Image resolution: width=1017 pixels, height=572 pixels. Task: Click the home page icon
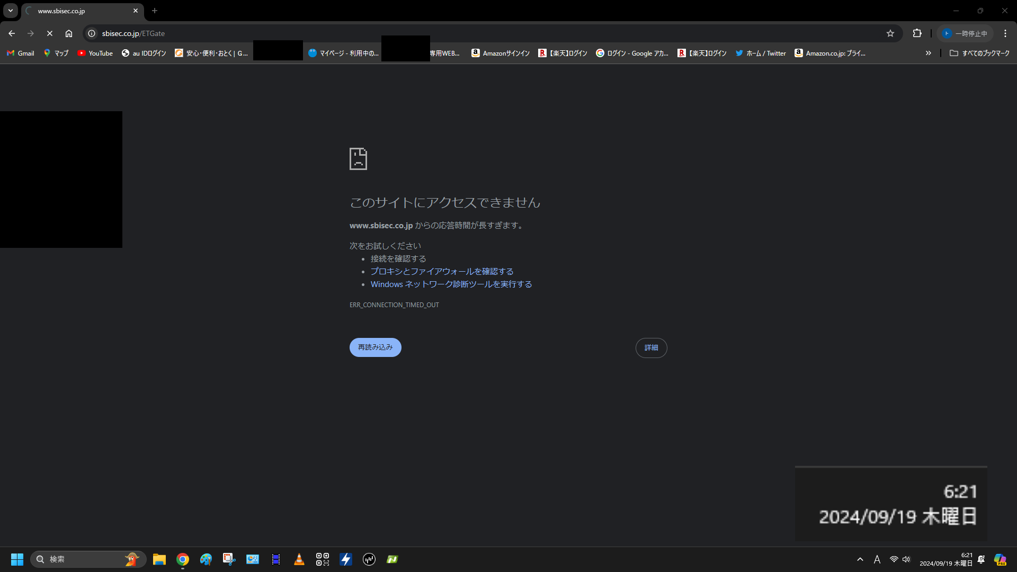pyautogui.click(x=69, y=33)
